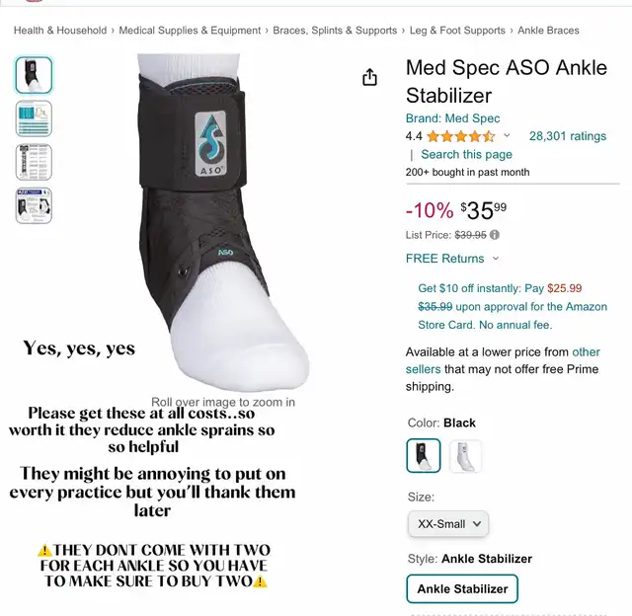Screen dimensions: 632x616
Task: Click the List Price info icon
Action: [494, 235]
